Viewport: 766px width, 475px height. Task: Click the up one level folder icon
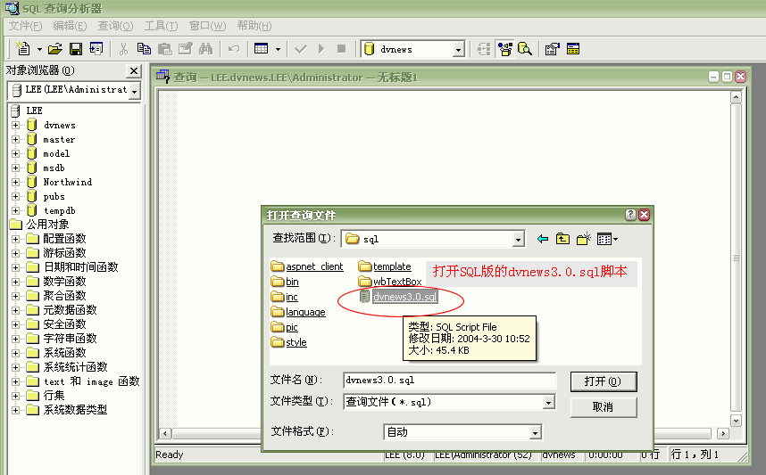point(563,239)
